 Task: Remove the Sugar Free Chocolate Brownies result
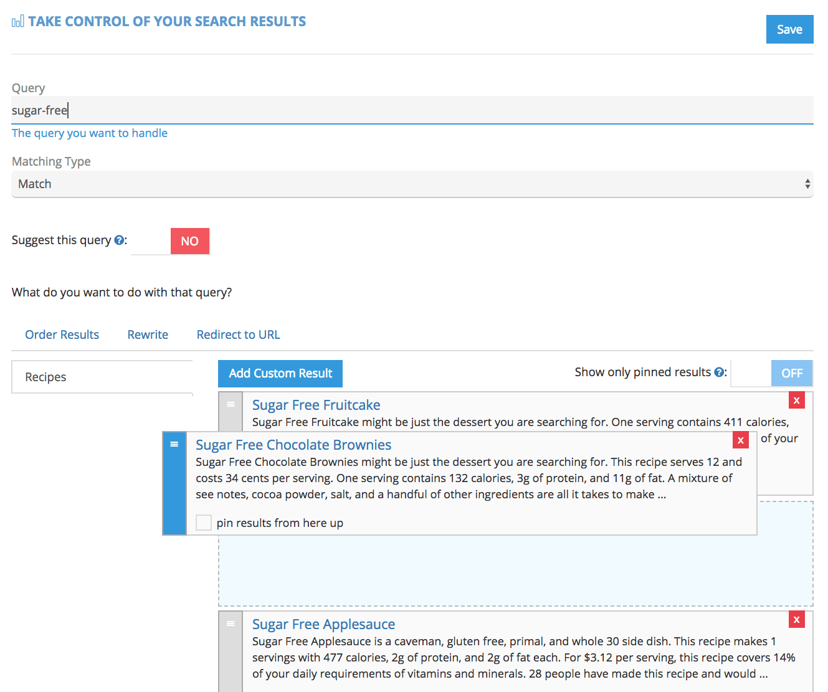(x=740, y=440)
